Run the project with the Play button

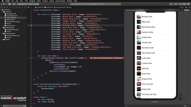tap(9, 4)
